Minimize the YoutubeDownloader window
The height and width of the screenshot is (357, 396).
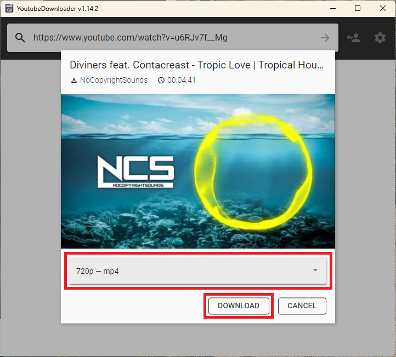click(333, 8)
